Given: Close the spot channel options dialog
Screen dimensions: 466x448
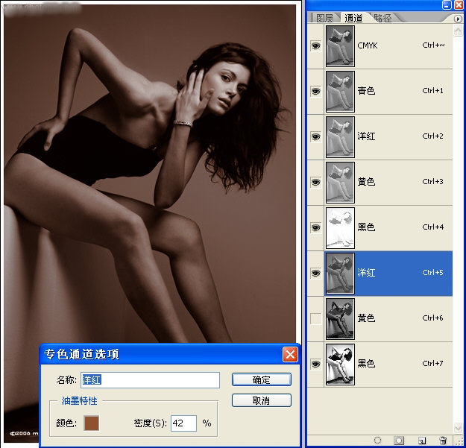Looking at the screenshot, I should pyautogui.click(x=290, y=355).
